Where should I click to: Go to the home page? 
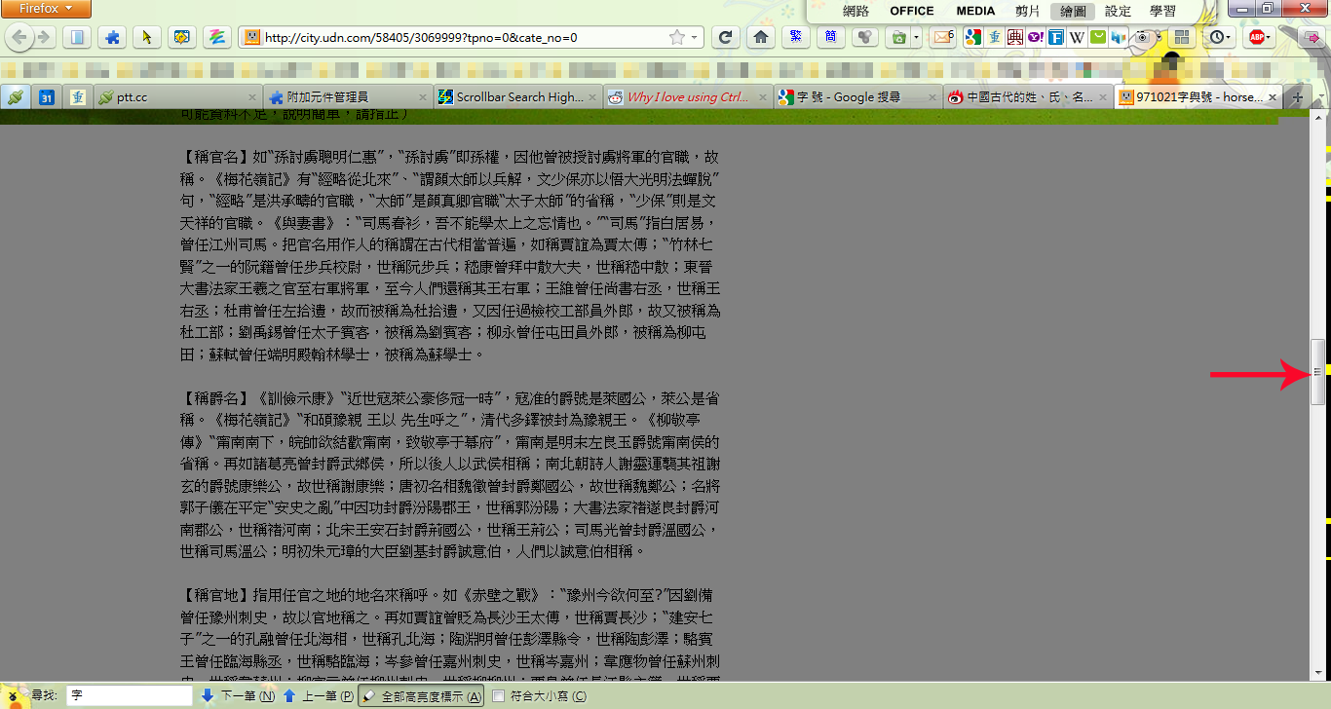(x=761, y=38)
